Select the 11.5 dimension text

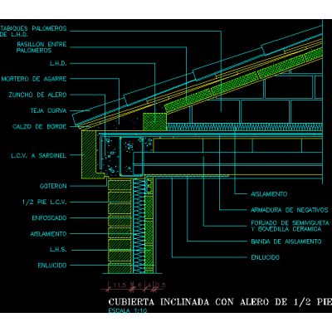[120, 286]
